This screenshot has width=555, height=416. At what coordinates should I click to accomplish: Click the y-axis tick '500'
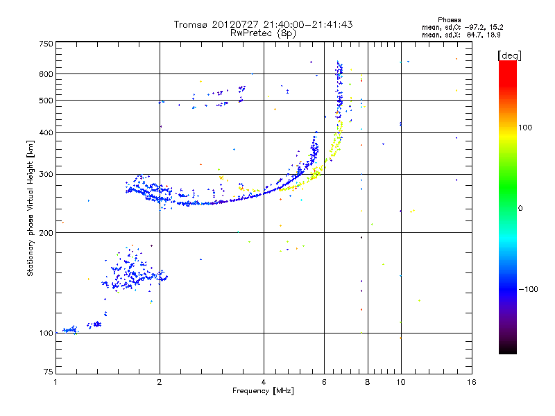click(46, 101)
